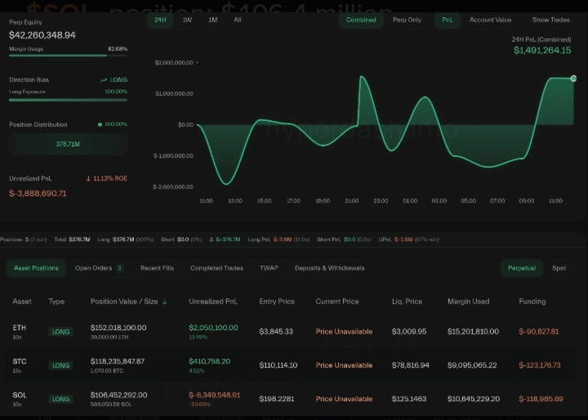
Task: Switch chart view to Account Value
Action: [490, 20]
